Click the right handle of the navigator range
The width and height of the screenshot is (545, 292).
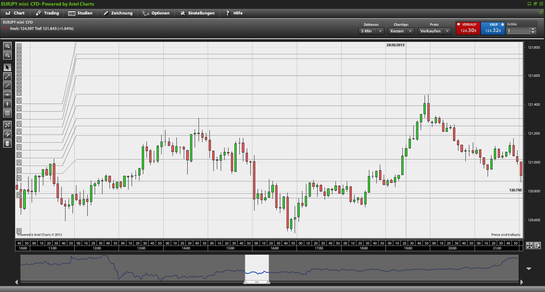pyautogui.click(x=269, y=282)
